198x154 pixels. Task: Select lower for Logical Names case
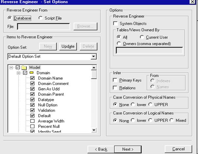click(133, 120)
